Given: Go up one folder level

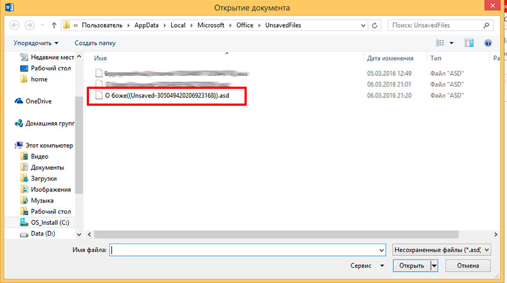Looking at the screenshot, I should 54,25.
